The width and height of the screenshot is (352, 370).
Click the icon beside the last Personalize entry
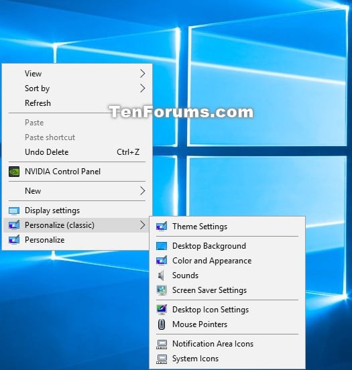pyautogui.click(x=14, y=240)
